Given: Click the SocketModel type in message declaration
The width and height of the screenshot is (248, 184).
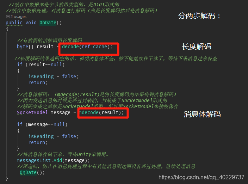Looking at the screenshot, I should pos(32,112).
